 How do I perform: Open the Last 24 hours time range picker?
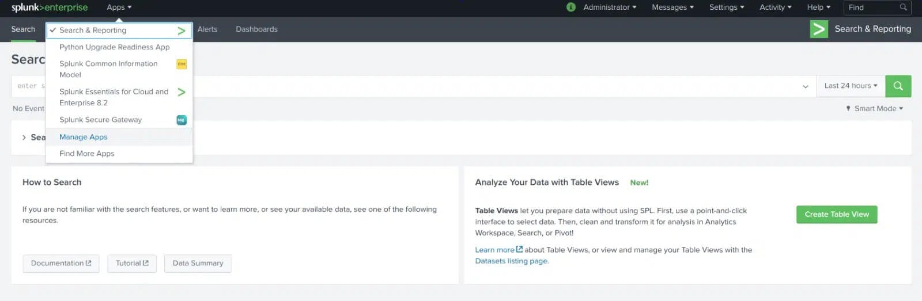[851, 86]
